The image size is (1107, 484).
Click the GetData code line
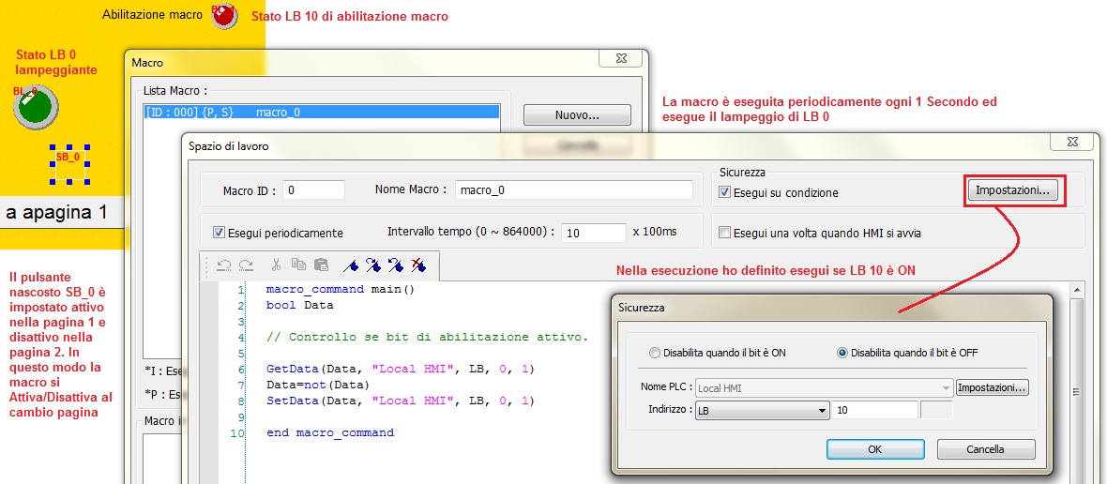click(401, 369)
